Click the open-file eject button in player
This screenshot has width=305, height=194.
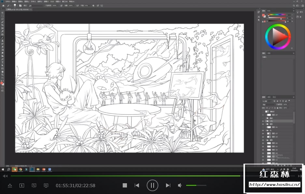[x=10, y=186]
